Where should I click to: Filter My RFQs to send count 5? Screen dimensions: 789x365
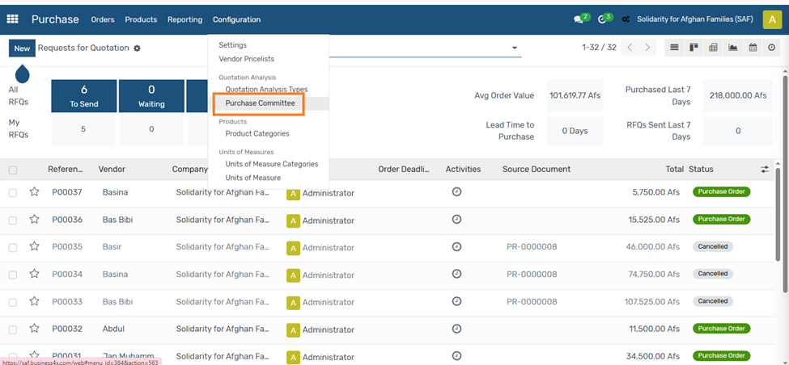[x=83, y=129]
